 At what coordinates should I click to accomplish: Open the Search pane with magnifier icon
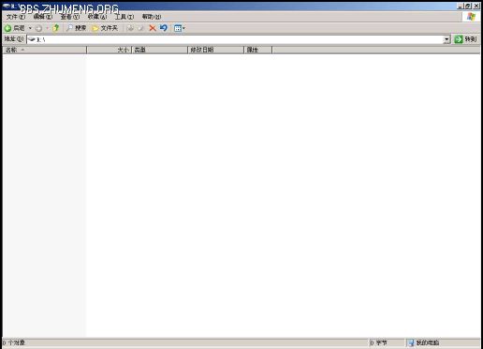click(77, 28)
